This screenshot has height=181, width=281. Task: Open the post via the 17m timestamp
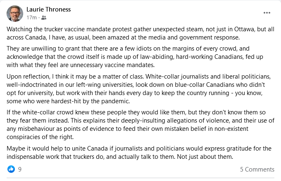pos(31,18)
